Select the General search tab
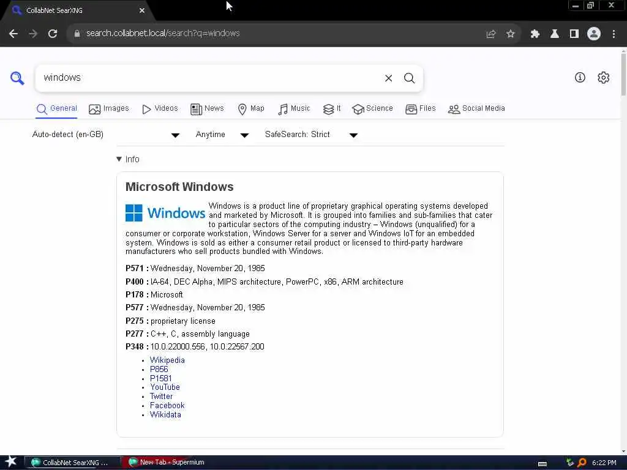Viewport: 627px width, 470px height. click(57, 109)
